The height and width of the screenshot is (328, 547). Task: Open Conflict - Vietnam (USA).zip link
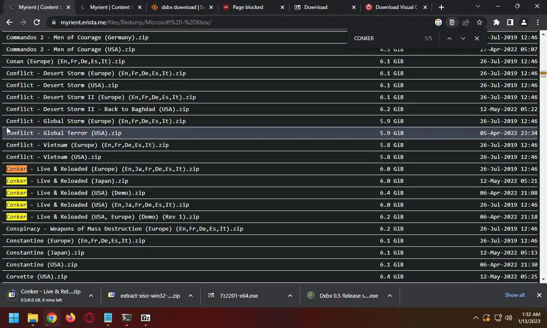pyautogui.click(x=53, y=157)
